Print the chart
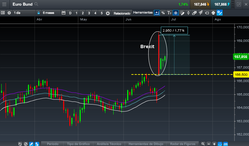The width and height of the screenshot is (249, 146). (x=213, y=13)
